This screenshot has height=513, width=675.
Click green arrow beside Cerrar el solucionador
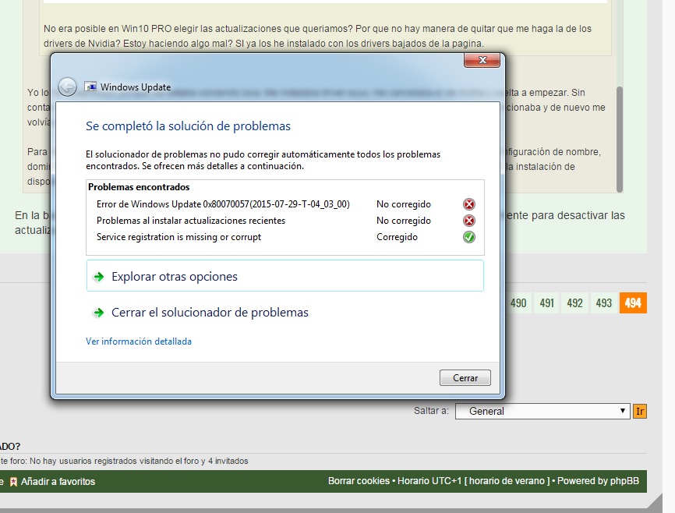tap(98, 313)
